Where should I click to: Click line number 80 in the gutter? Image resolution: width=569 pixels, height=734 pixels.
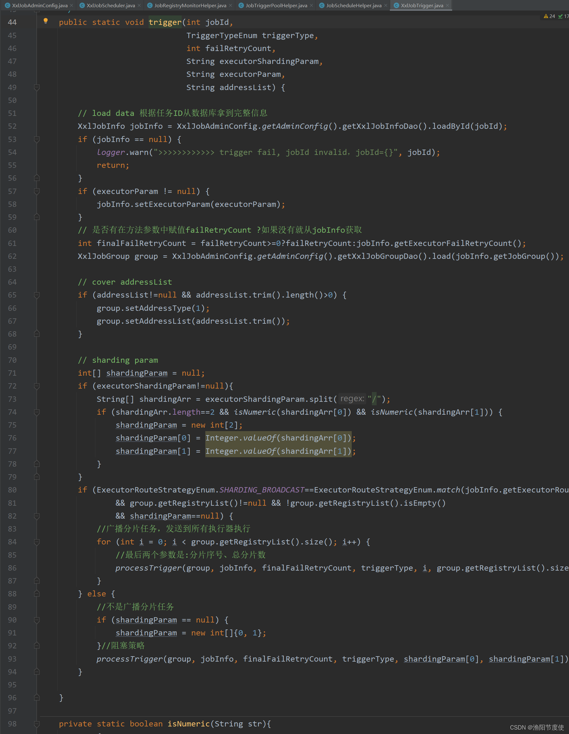click(x=12, y=490)
